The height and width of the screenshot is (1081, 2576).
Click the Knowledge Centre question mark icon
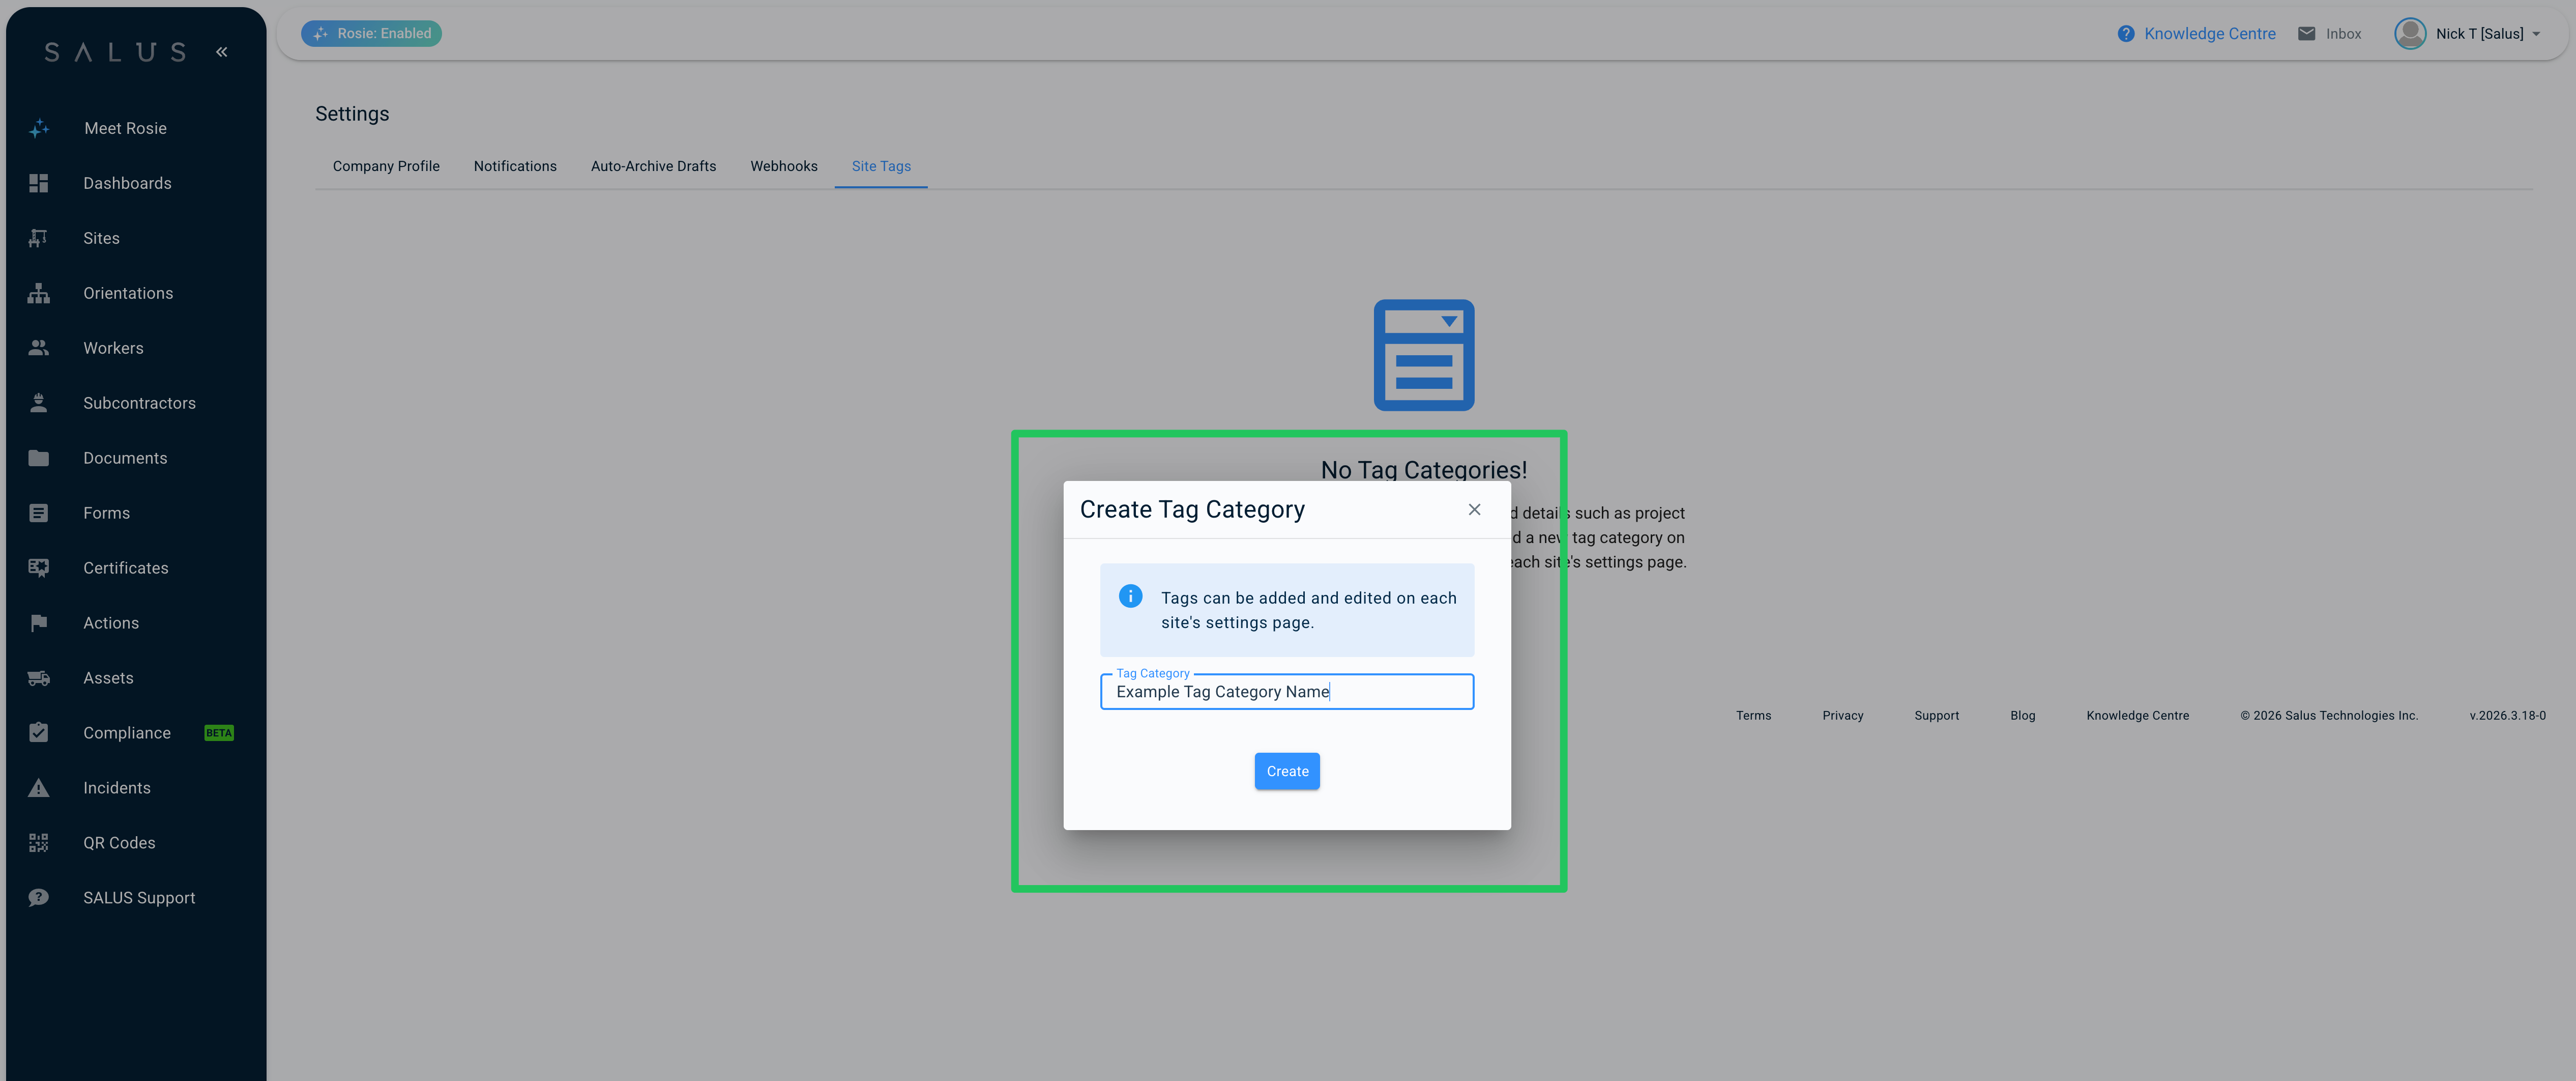(2126, 34)
